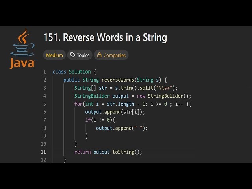252x189 pixels.
Task: Click the lock icon in Companies
Action: (x=99, y=55)
